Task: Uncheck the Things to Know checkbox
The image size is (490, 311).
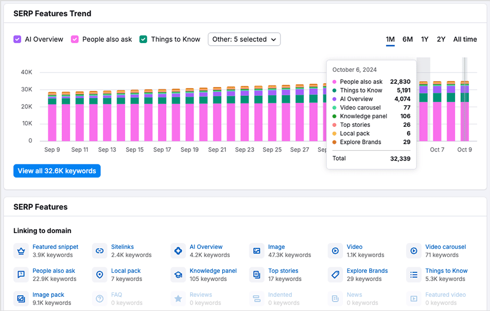Action: tap(143, 39)
